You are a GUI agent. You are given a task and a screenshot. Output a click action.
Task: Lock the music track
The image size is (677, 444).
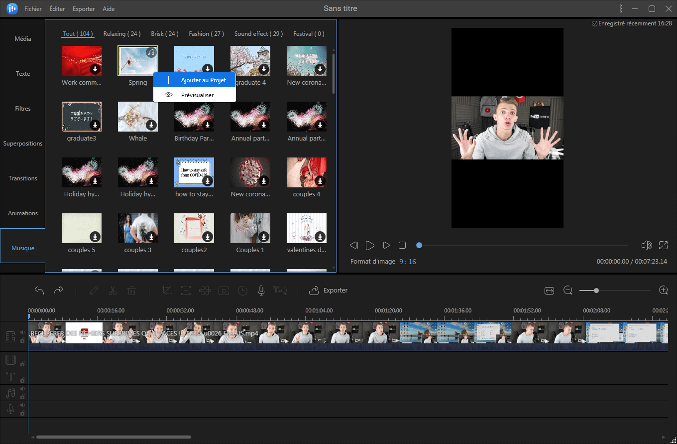(22, 397)
